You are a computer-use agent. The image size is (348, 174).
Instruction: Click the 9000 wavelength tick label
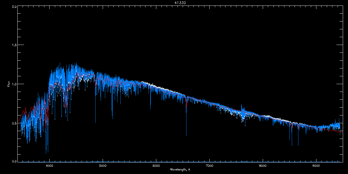tap(316, 166)
